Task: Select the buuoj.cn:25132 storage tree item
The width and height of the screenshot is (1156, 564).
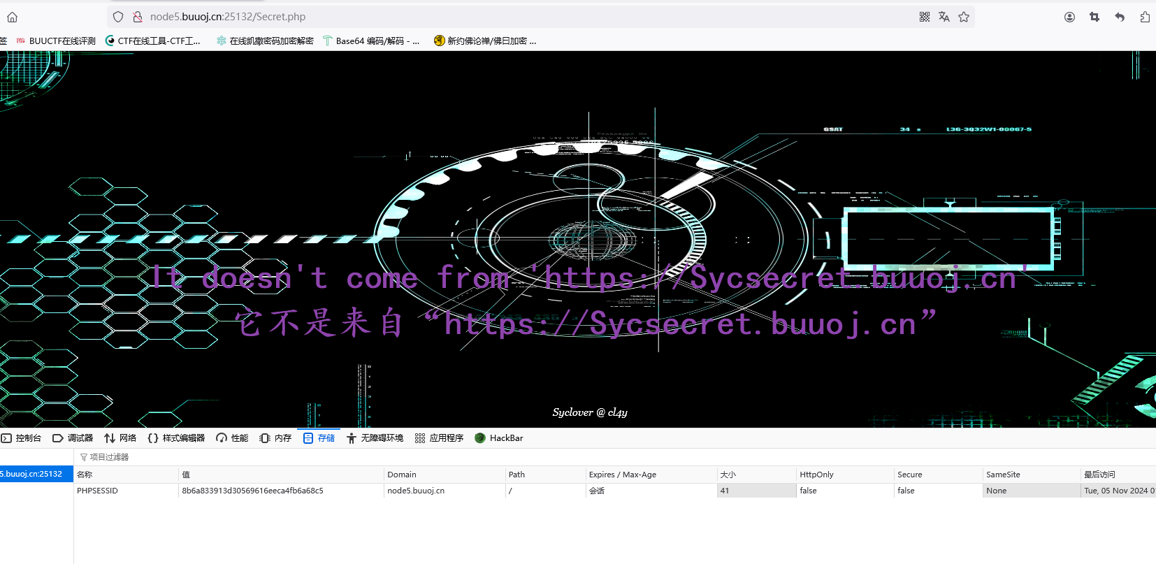Action: (36, 474)
